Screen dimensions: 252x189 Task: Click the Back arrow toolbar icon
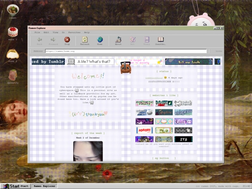click(x=40, y=39)
